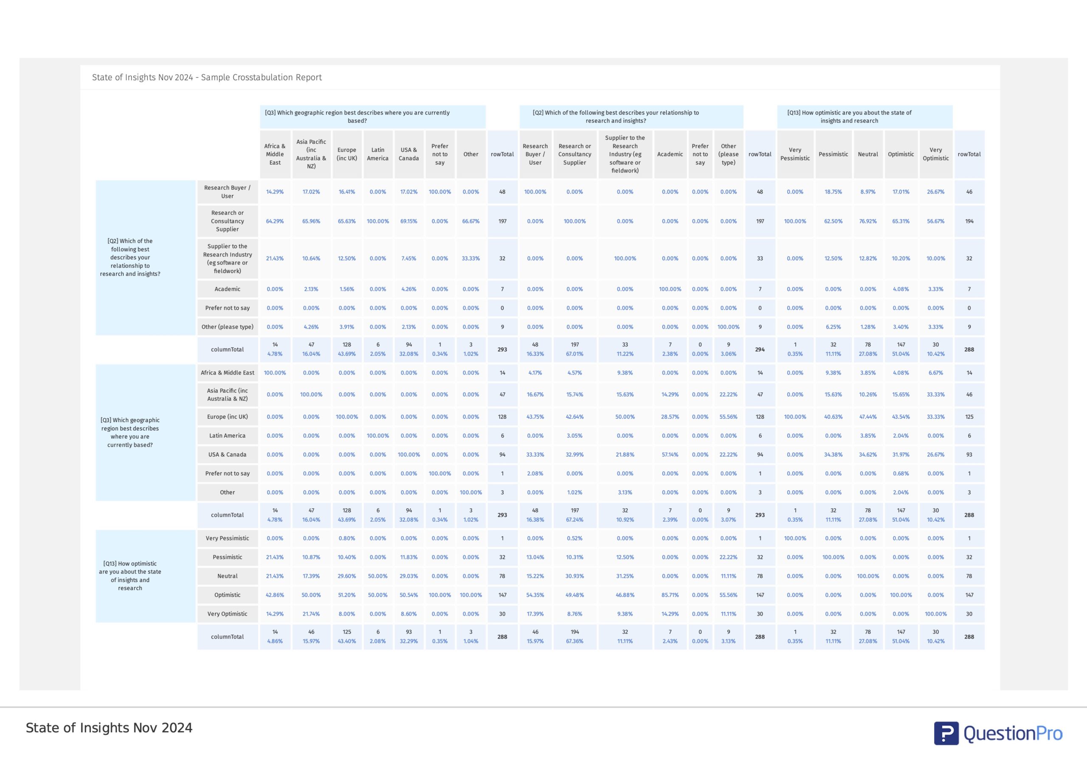This screenshot has width=1087, height=768.
Task: Click the 'USA & Canada' column header
Action: [x=409, y=155]
